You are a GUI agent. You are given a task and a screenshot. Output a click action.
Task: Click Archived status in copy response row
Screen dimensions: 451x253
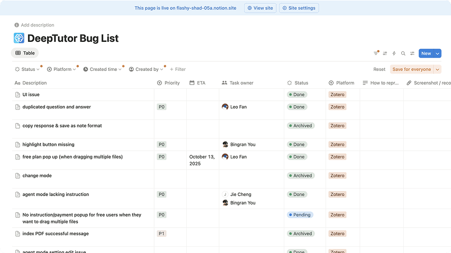pos(301,126)
